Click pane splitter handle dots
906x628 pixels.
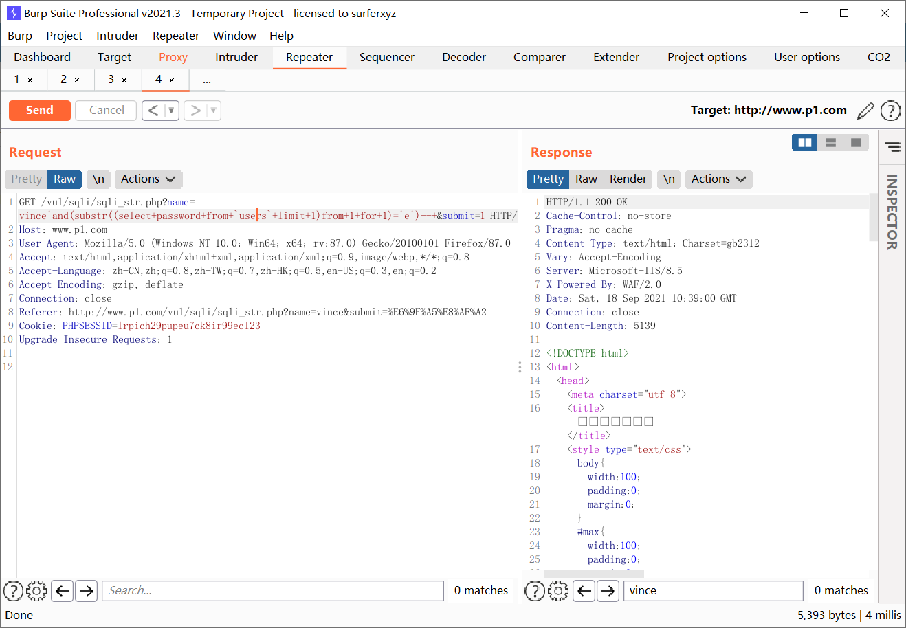pyautogui.click(x=520, y=367)
